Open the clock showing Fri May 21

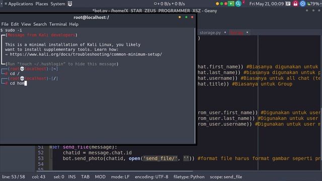click(266, 4)
